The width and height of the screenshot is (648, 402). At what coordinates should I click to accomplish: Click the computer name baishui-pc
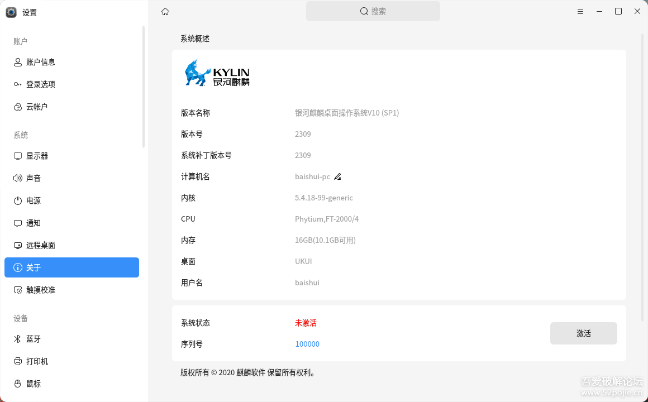[x=312, y=177]
